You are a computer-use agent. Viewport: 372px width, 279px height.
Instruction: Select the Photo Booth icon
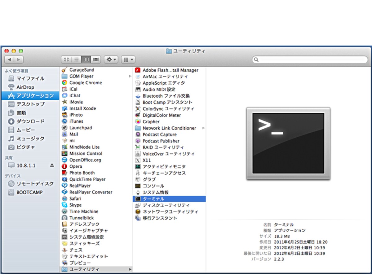(64, 173)
